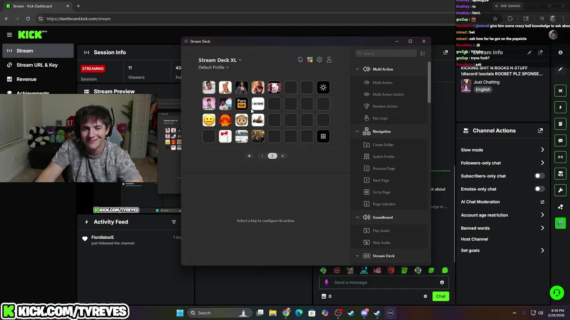Open the Kick hamburger menu
The image size is (570, 320).
(9, 35)
